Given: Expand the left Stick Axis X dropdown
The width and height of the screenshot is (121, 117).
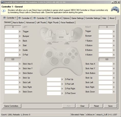Looking at the screenshot, I should click(x=20, y=64).
